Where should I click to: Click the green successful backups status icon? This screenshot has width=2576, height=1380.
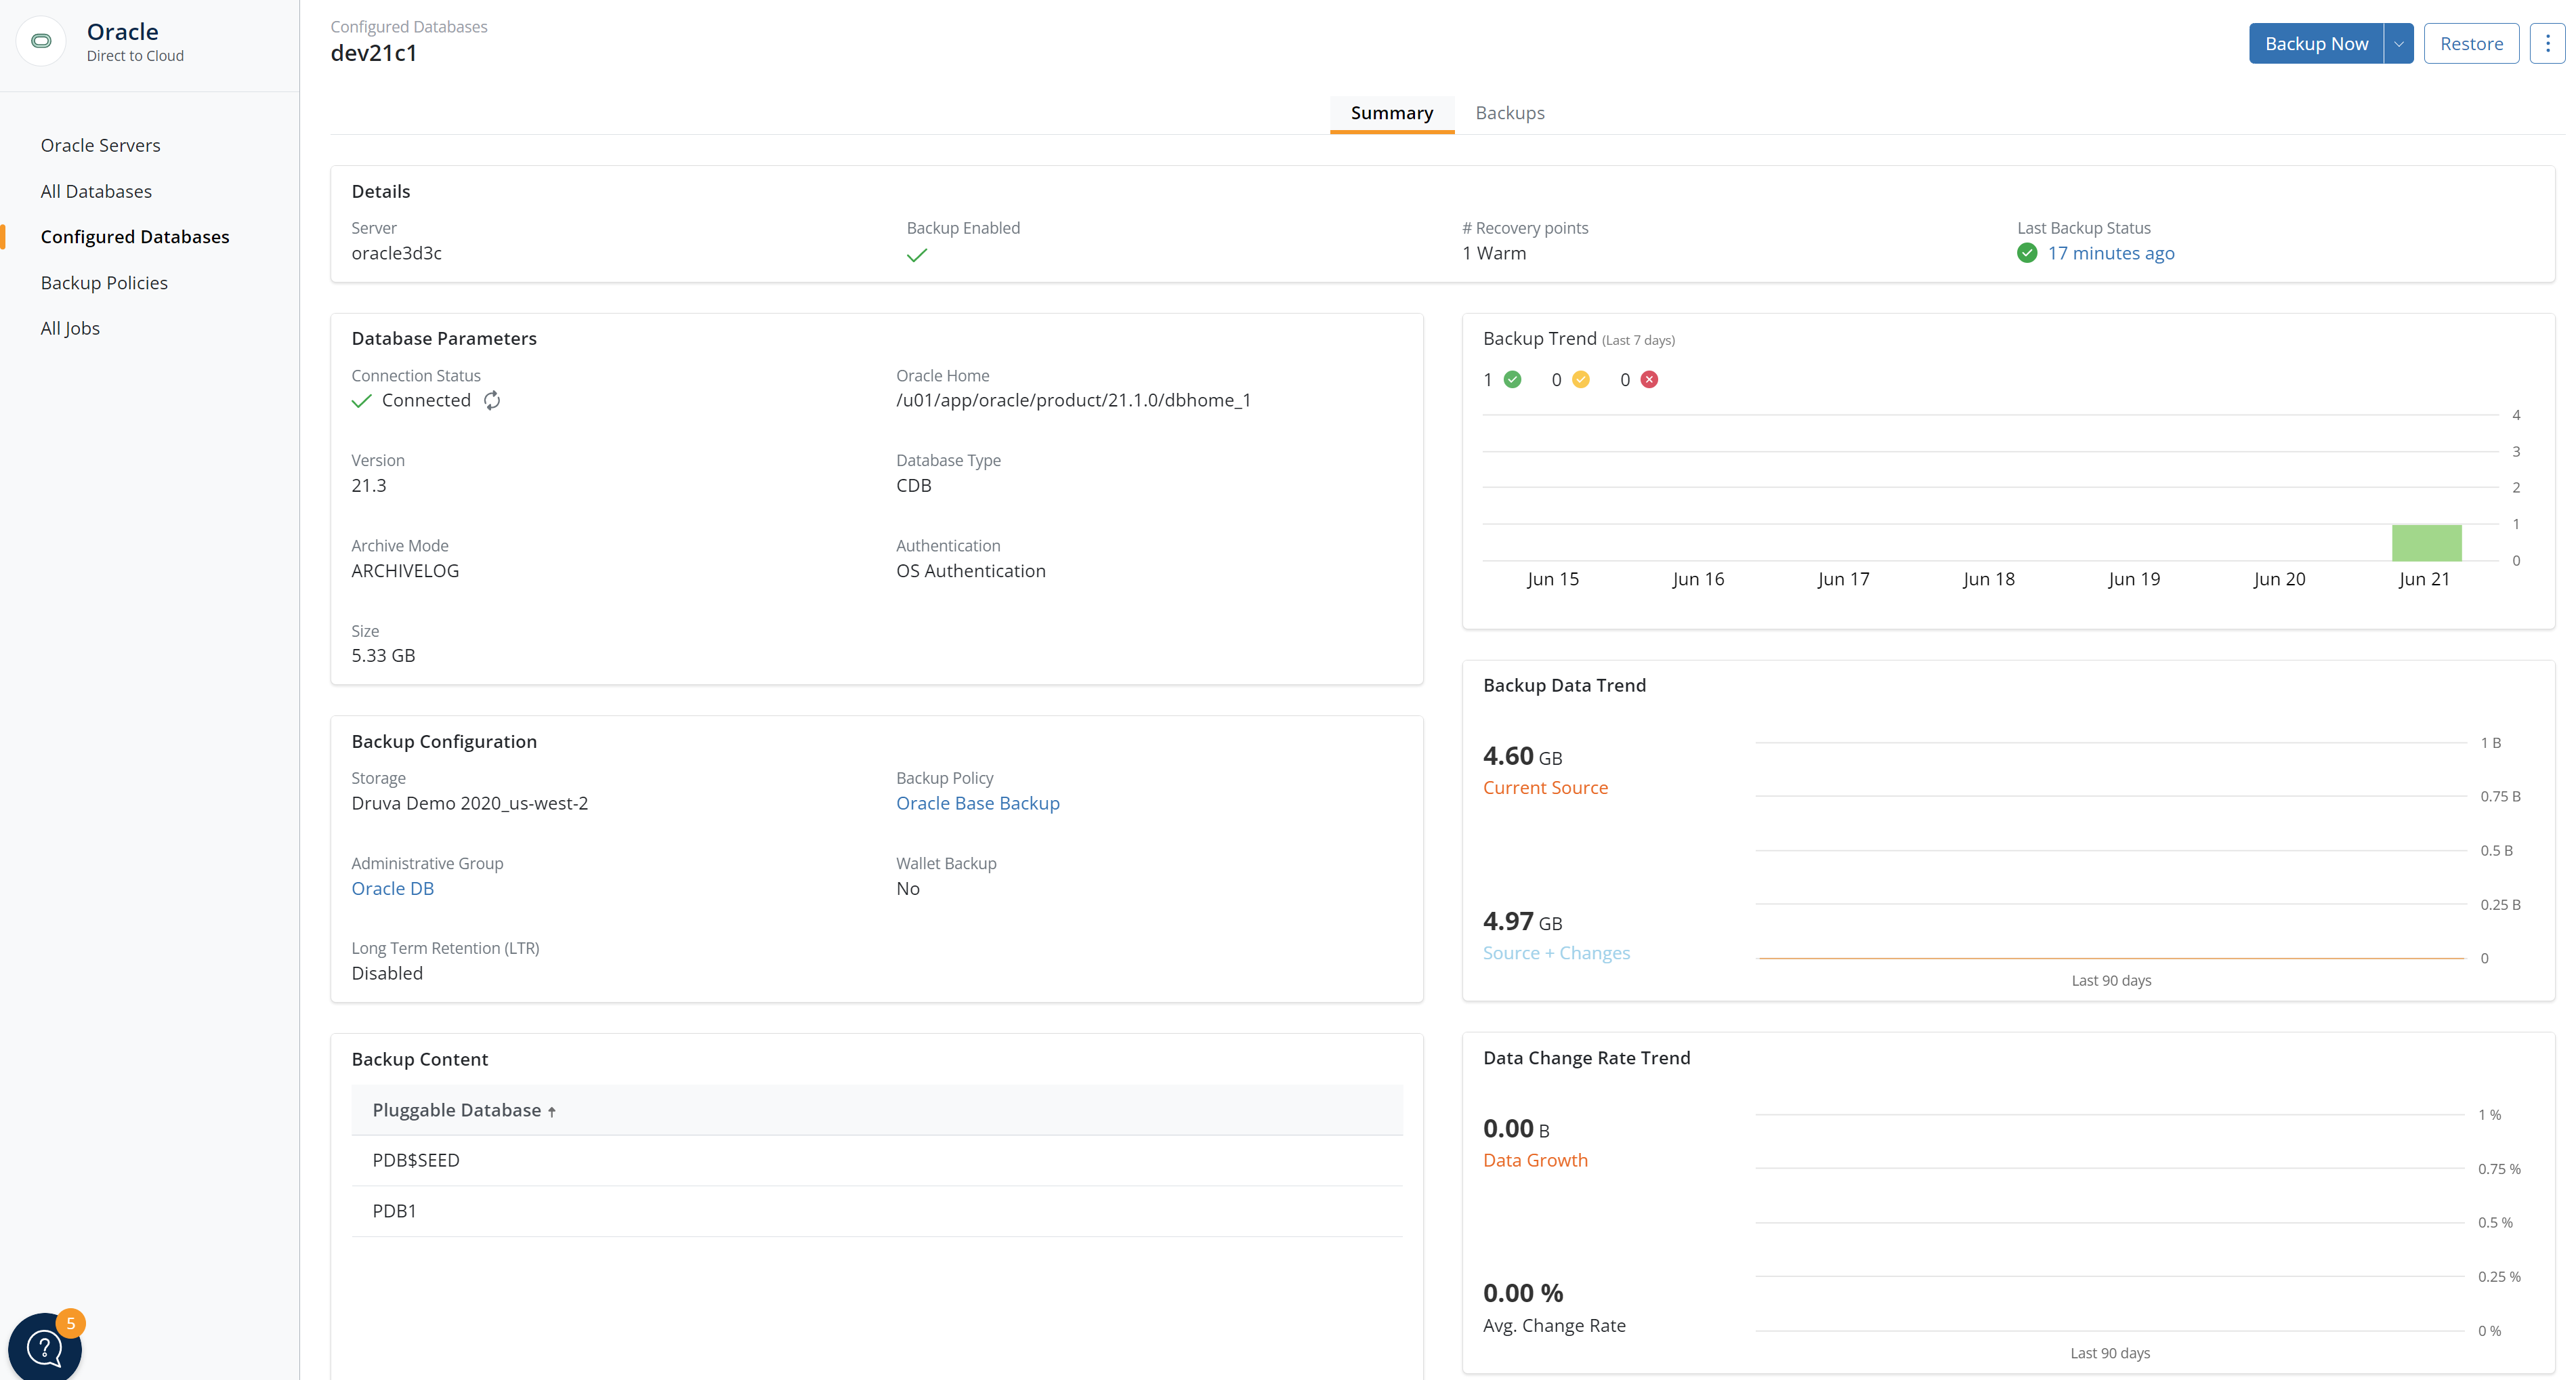pyautogui.click(x=1513, y=379)
